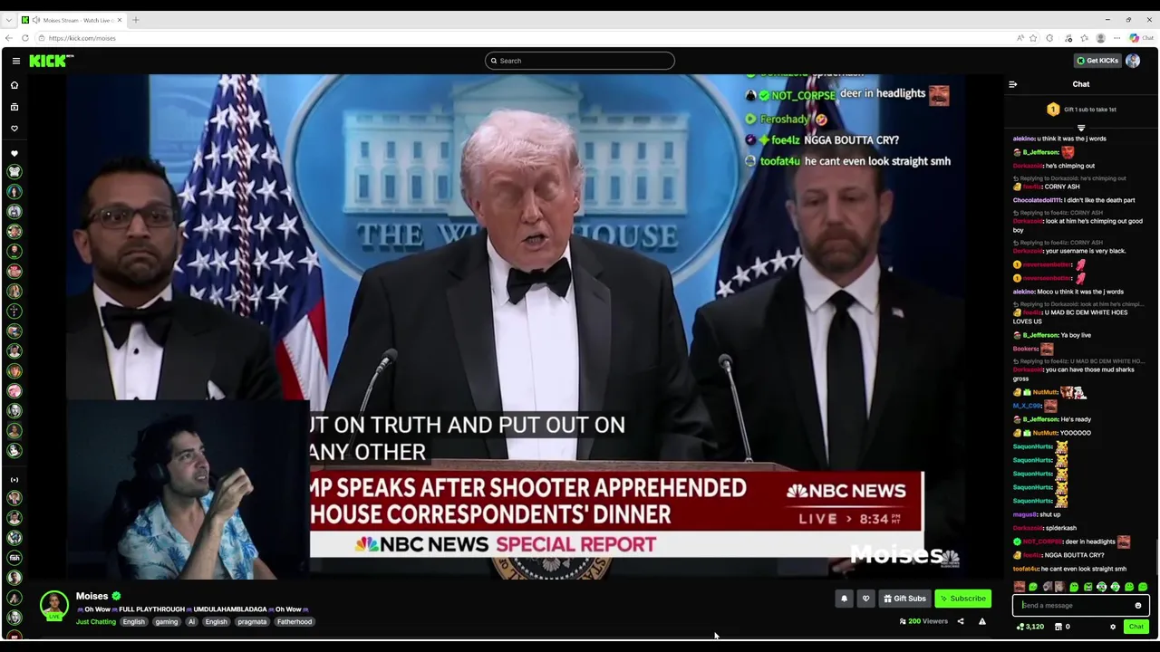
Task: Click username maguali in chat saying shut up
Action: (1024, 514)
